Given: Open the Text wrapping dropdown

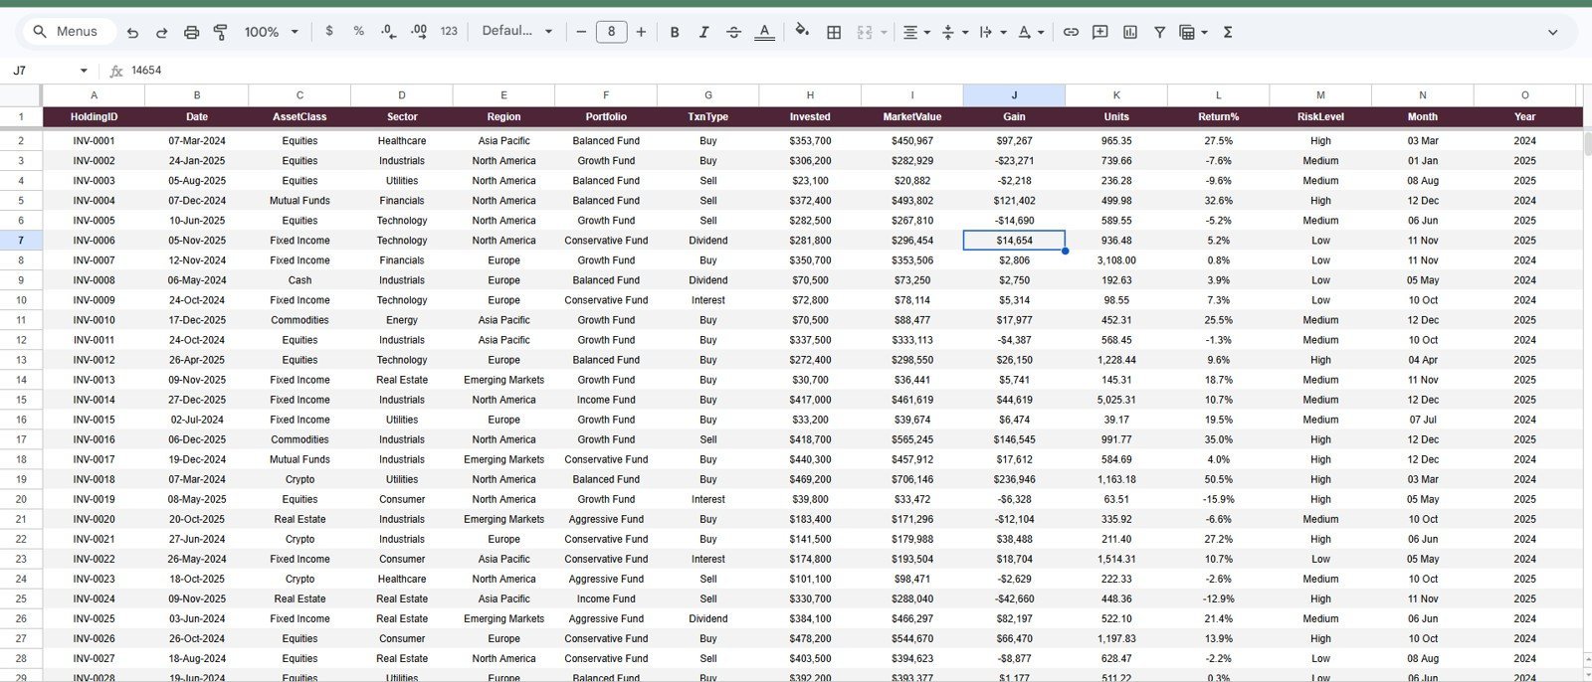Looking at the screenshot, I should point(992,32).
